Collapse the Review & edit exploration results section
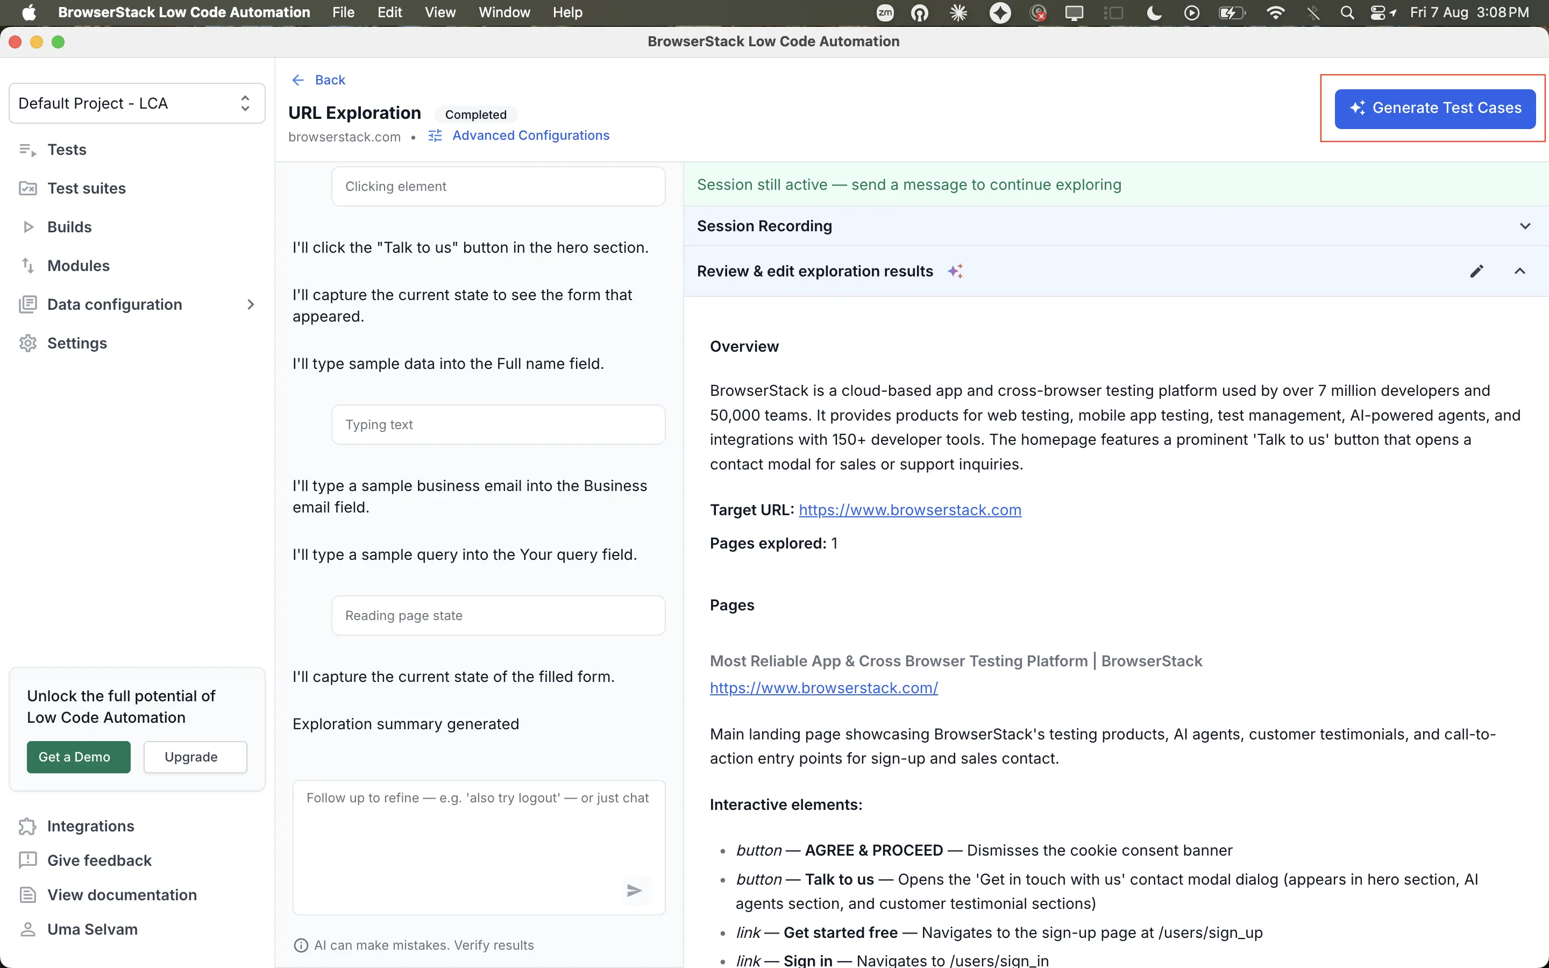This screenshot has width=1549, height=968. [x=1519, y=272]
